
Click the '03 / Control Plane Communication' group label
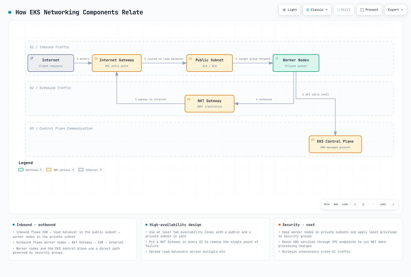(61, 128)
